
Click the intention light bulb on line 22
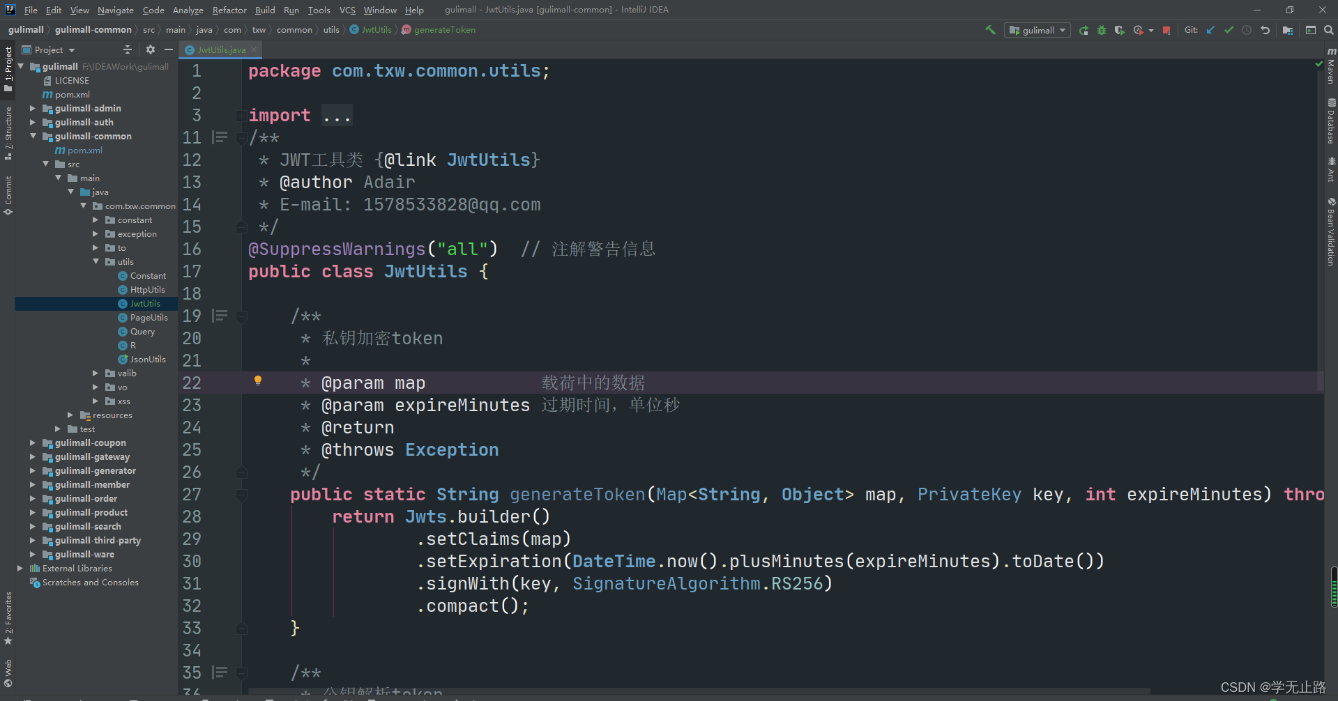258,380
